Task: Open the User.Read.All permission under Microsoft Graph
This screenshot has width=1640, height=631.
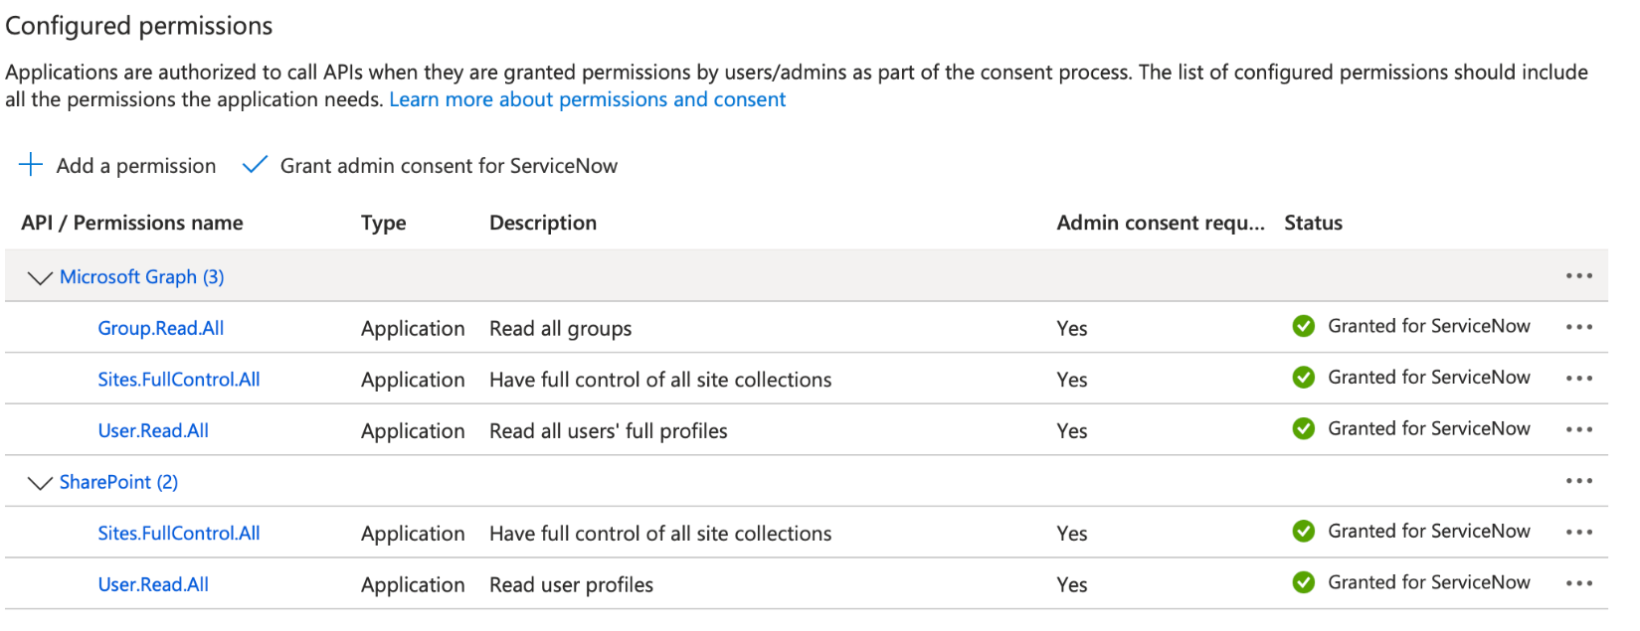Action: [x=153, y=431]
